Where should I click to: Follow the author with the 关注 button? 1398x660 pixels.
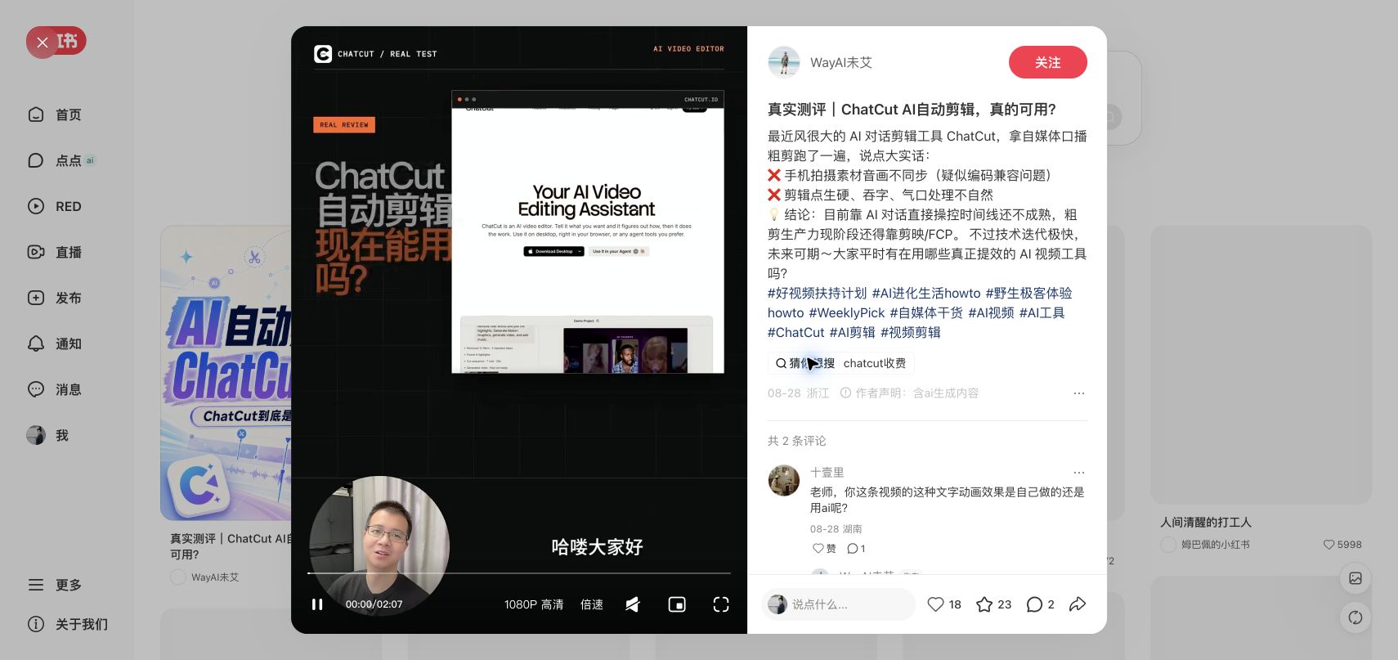coord(1048,62)
